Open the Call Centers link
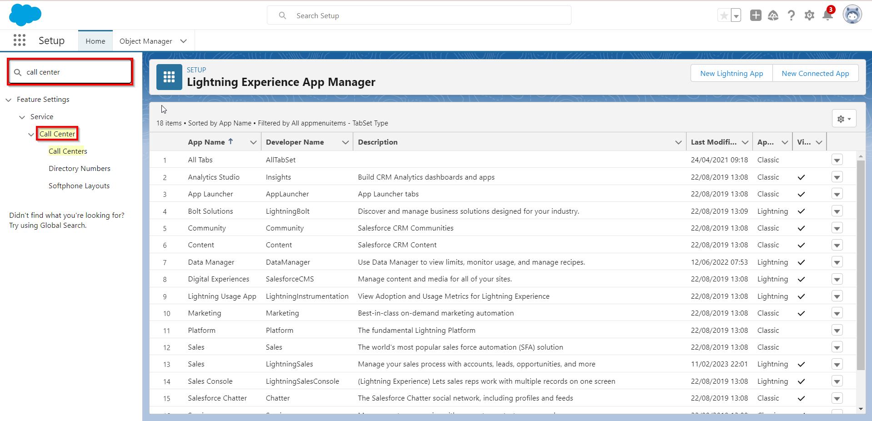 tap(68, 151)
